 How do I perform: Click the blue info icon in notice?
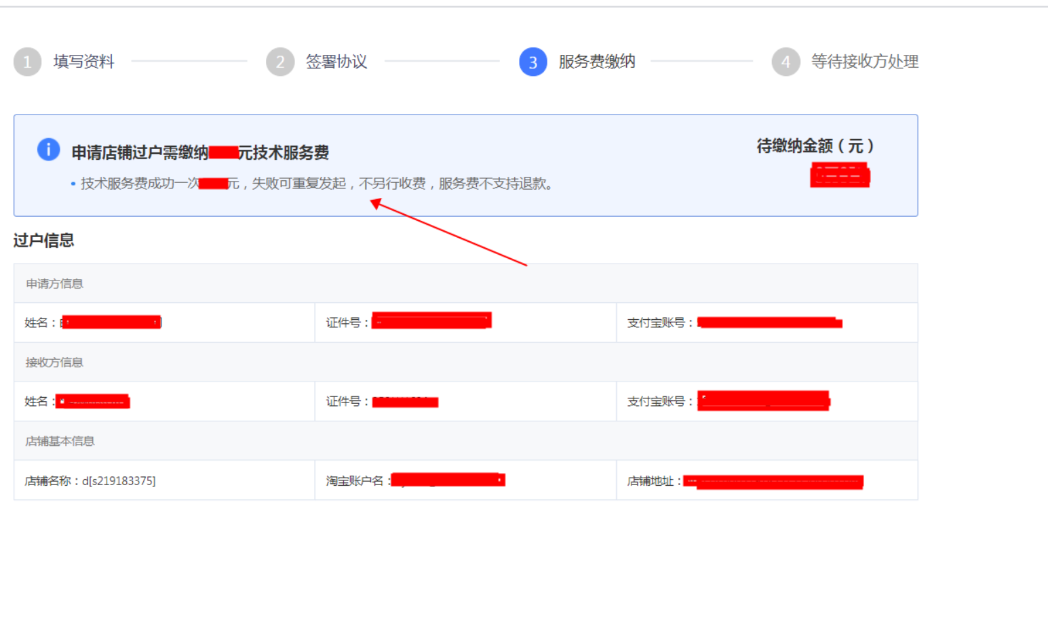(48, 149)
